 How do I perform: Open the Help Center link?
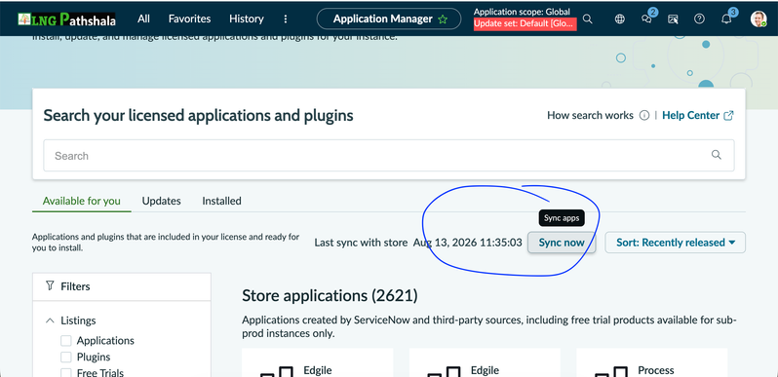690,115
